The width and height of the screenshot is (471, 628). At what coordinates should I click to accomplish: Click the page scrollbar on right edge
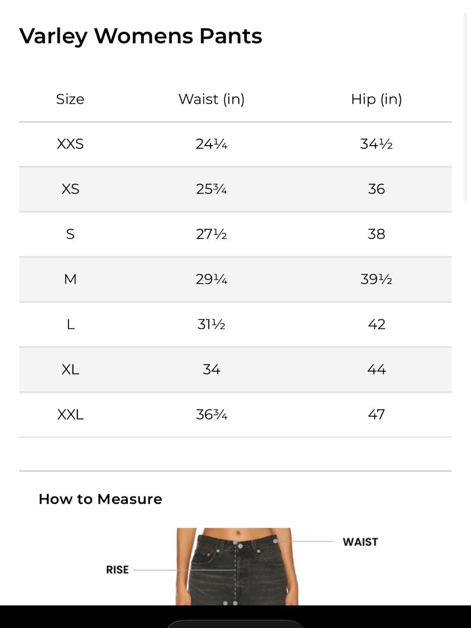tap(466, 107)
